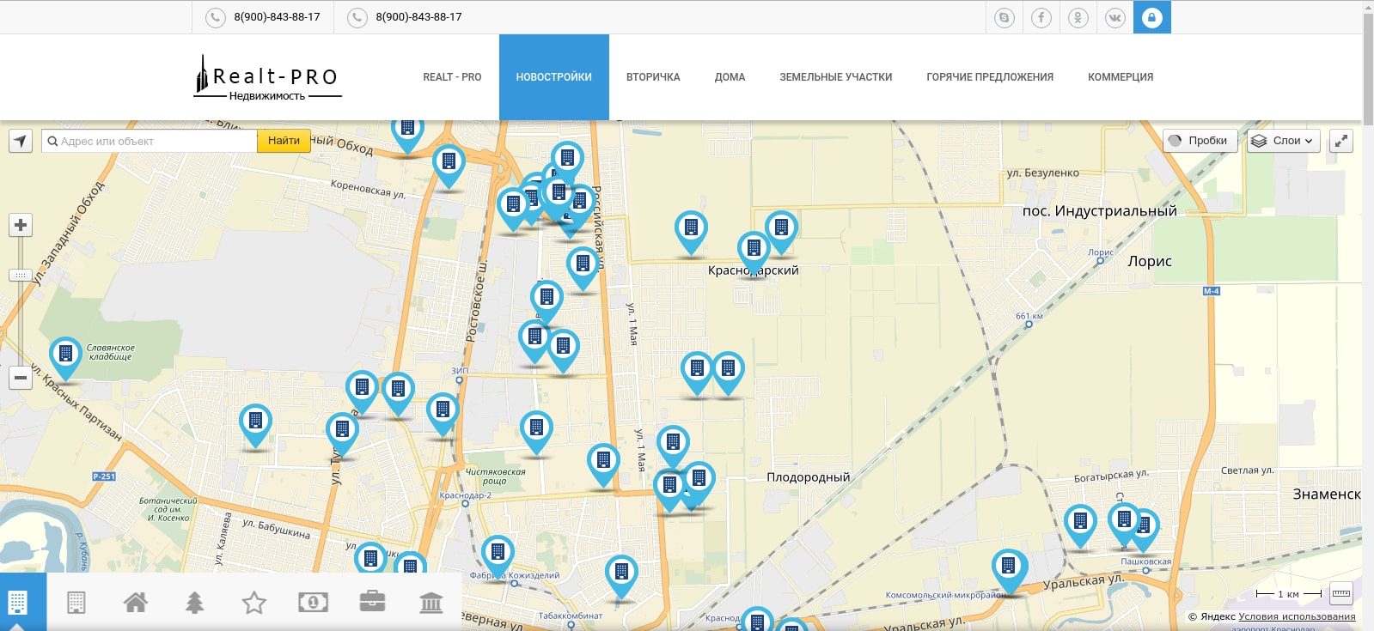
Task: Click the Р-251 road sign
Action: pyautogui.click(x=104, y=476)
